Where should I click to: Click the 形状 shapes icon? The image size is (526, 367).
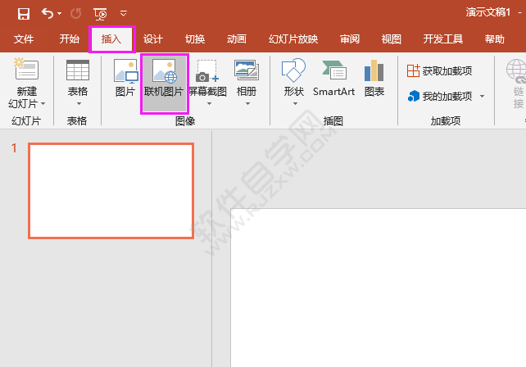point(293,70)
